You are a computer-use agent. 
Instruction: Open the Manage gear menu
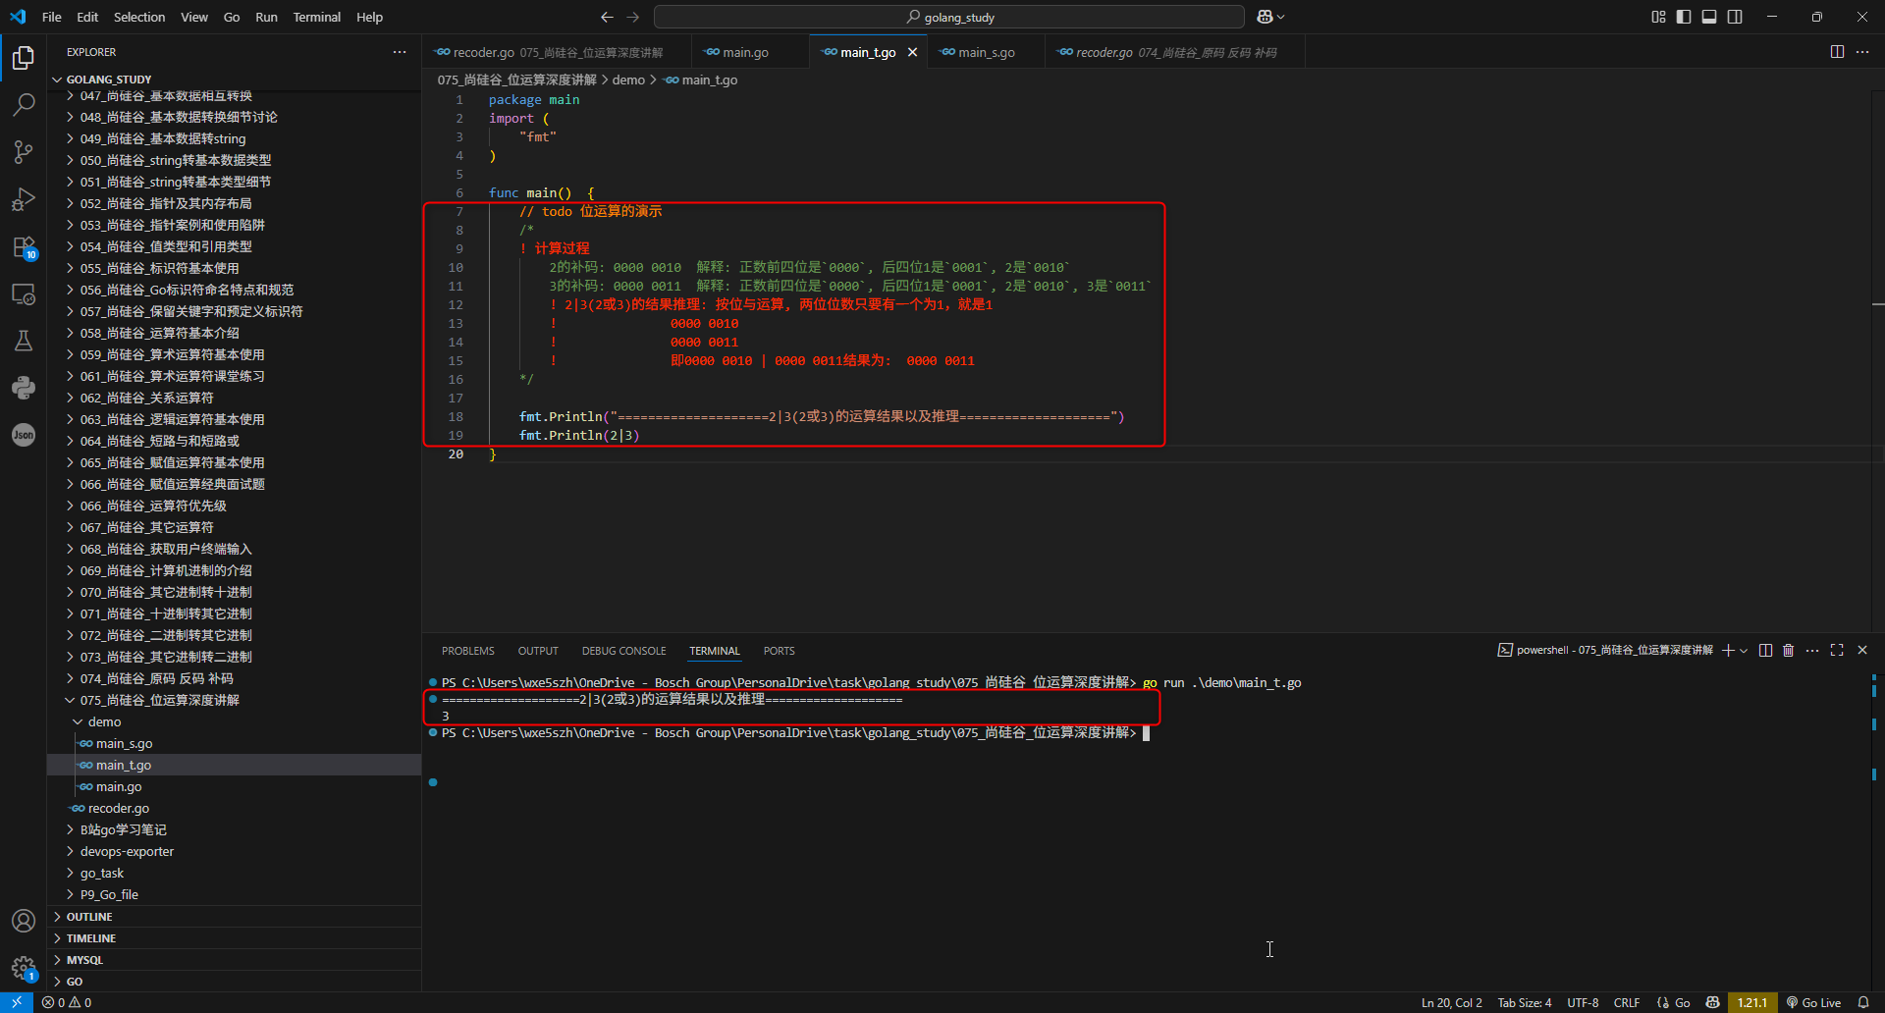(x=24, y=968)
